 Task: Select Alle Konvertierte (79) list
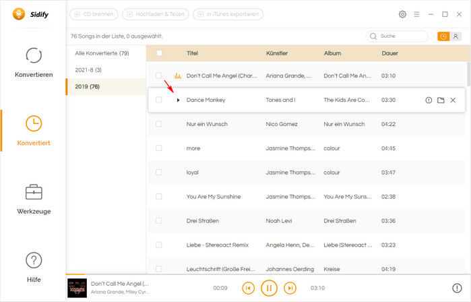tap(106, 53)
